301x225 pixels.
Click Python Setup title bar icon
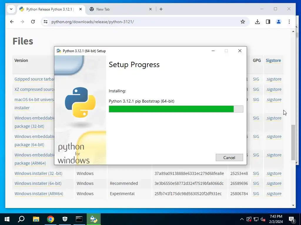[x=59, y=51]
